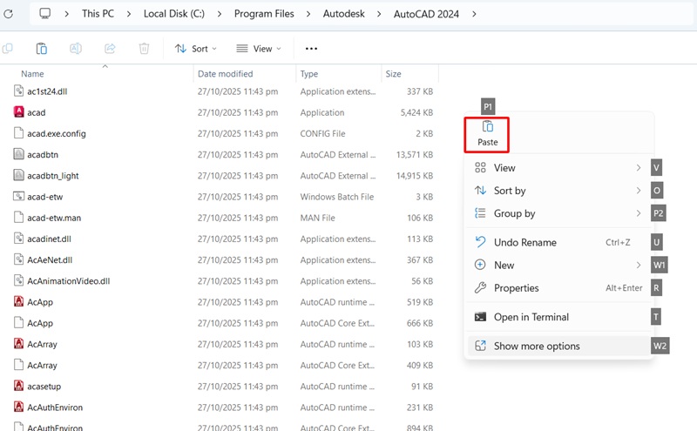
Task: Click the acadbtn file icon
Action: point(18,154)
